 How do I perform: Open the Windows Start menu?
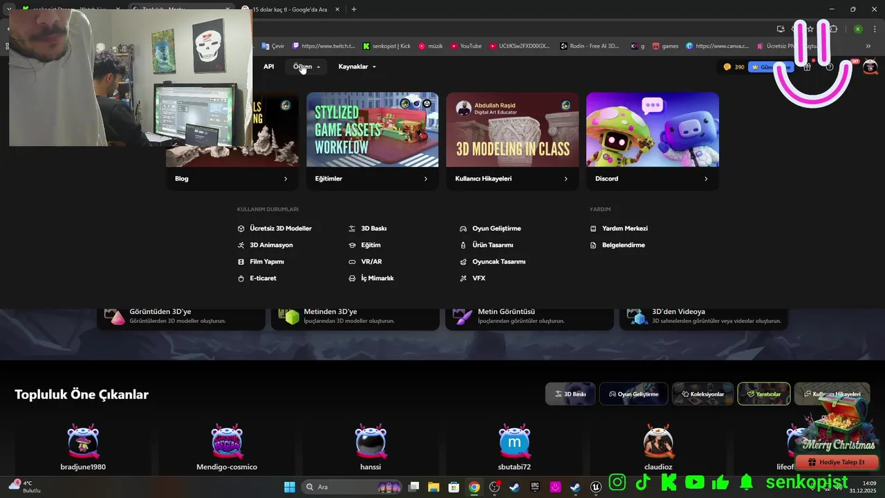[289, 487]
